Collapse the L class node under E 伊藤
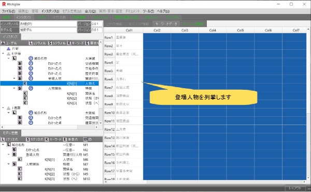Viewport: 311px width, 192px height. (x=8, y=58)
